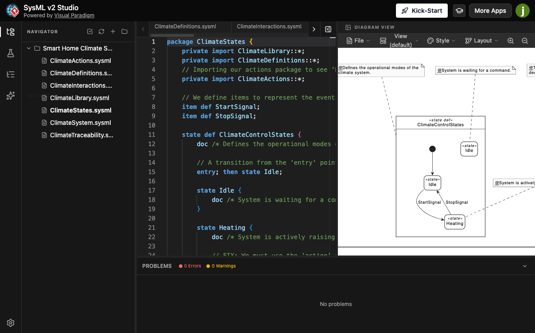Follow the Visual Paradigm link
This screenshot has height=333, width=535.
[74, 15]
